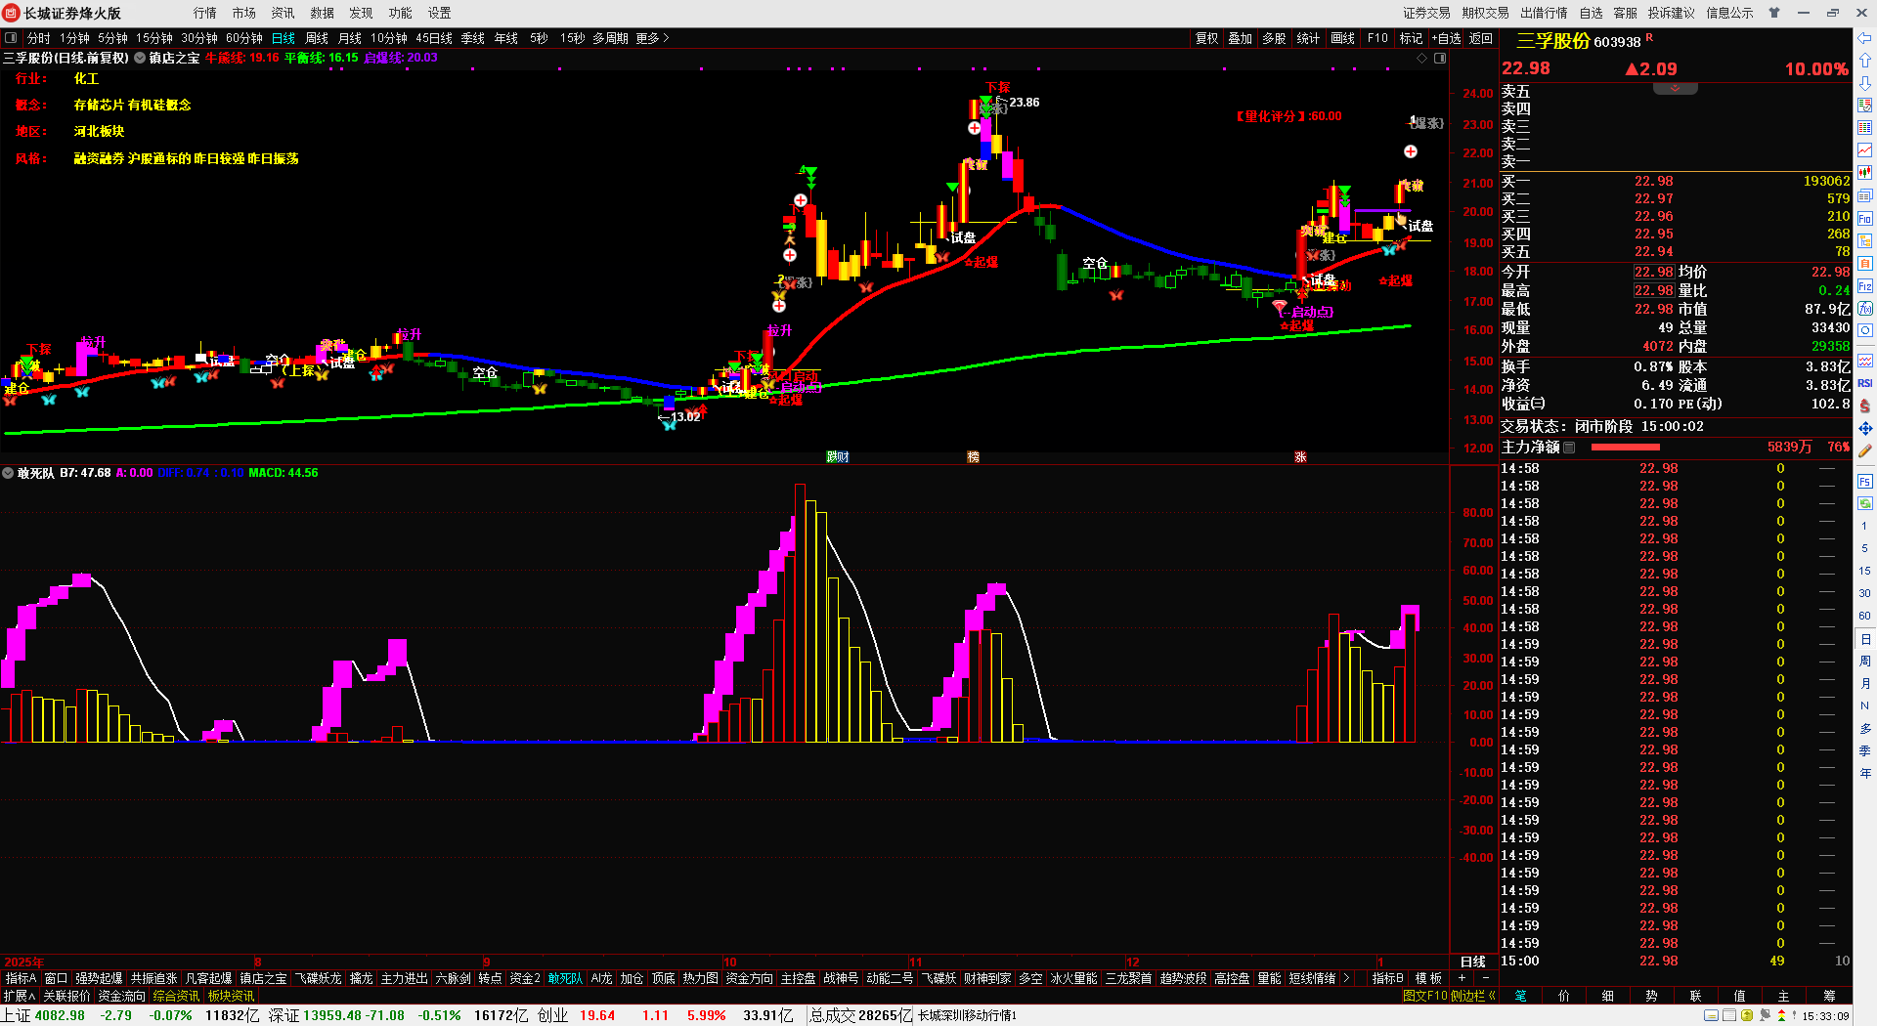
Task: Click 证券交易 in the title bar
Action: 1427,13
